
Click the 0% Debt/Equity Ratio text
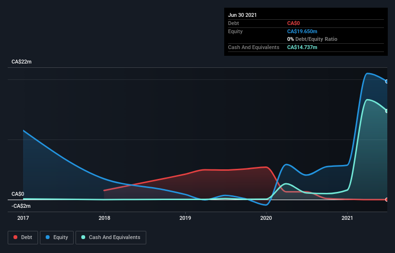tap(312, 39)
